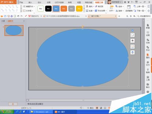Switch to the 我的WPS document tab
Viewport: 152px width, 114px height.
35,16
